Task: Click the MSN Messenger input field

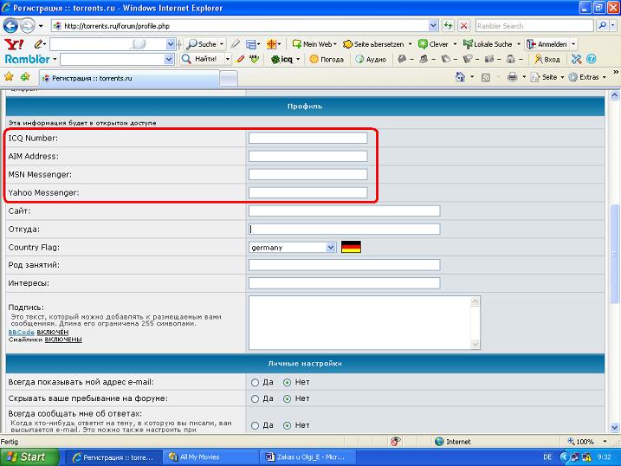Action: (307, 175)
